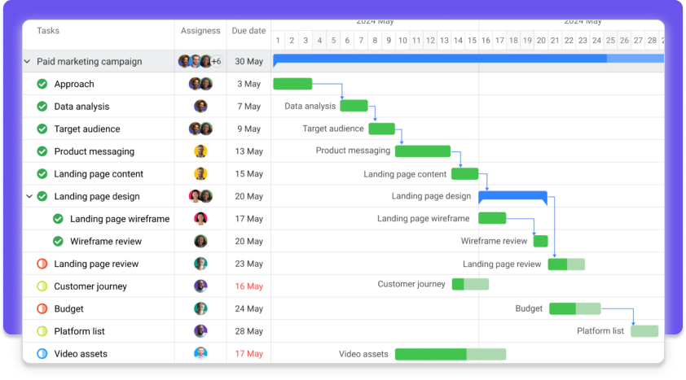Select the Approach Gantt bar
Image resolution: width=686 pixels, height=380 pixels.
tap(292, 84)
